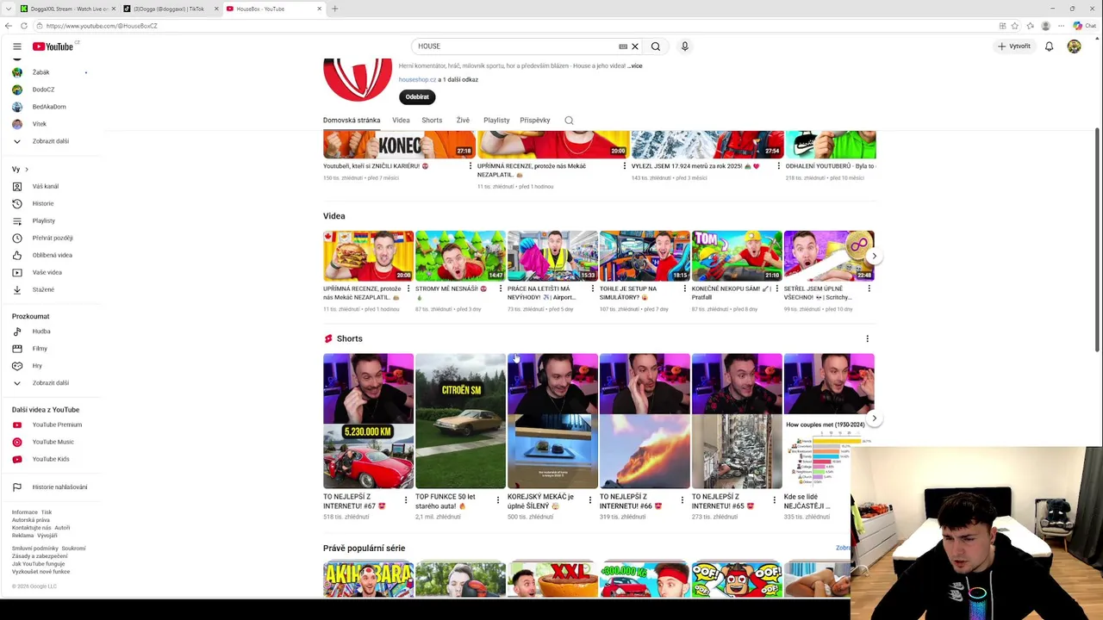Open browser tab list dropdown
Viewport: 1103px width, 620px height.
click(x=8, y=9)
